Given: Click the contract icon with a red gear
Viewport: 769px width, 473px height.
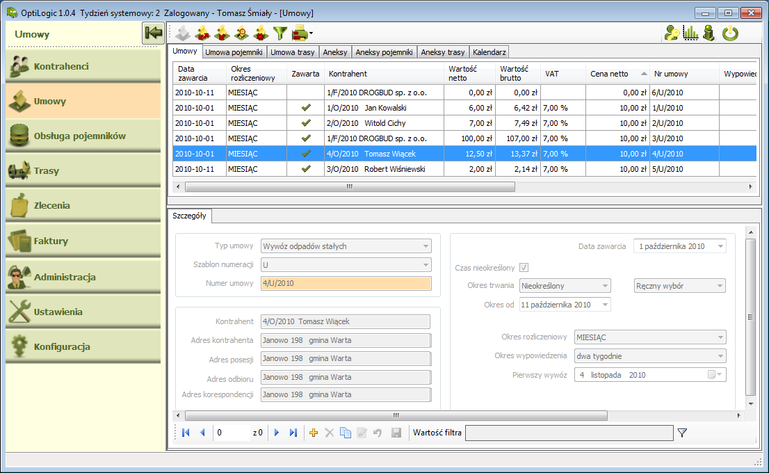Looking at the screenshot, I should tap(261, 33).
